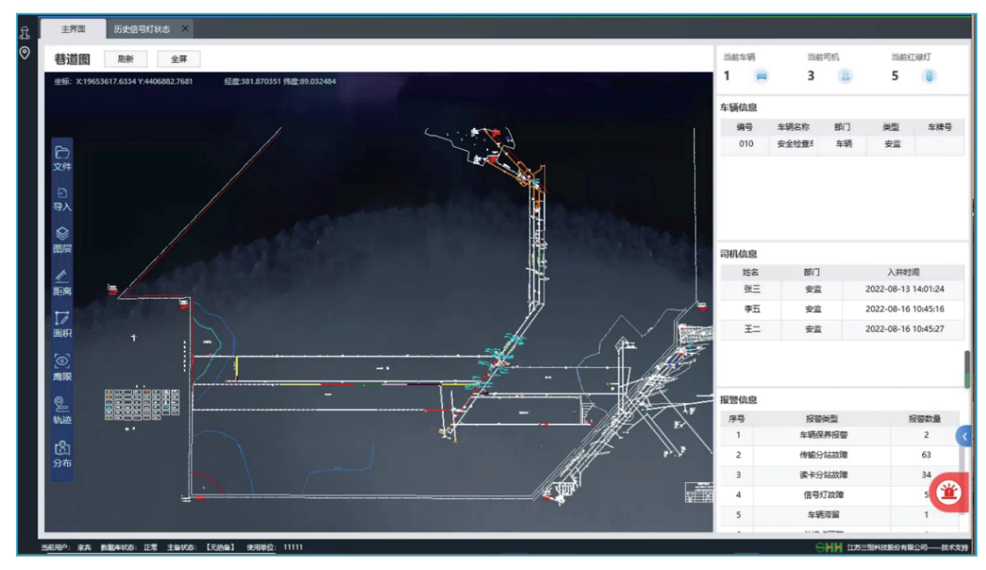The image size is (986, 570).
Task: Close the 历史信号灯状态 tab
Action: point(185,29)
